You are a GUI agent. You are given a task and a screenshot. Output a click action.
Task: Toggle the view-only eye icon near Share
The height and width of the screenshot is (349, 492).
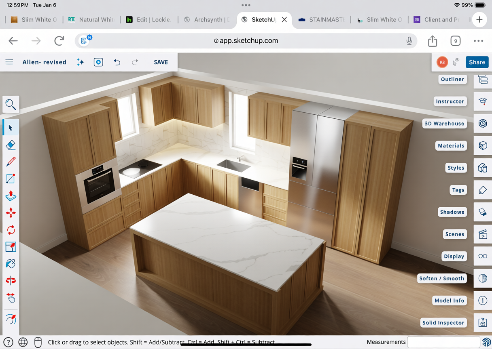tap(456, 62)
